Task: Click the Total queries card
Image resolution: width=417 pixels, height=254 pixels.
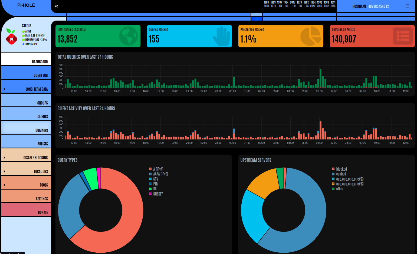Action: 98,36
